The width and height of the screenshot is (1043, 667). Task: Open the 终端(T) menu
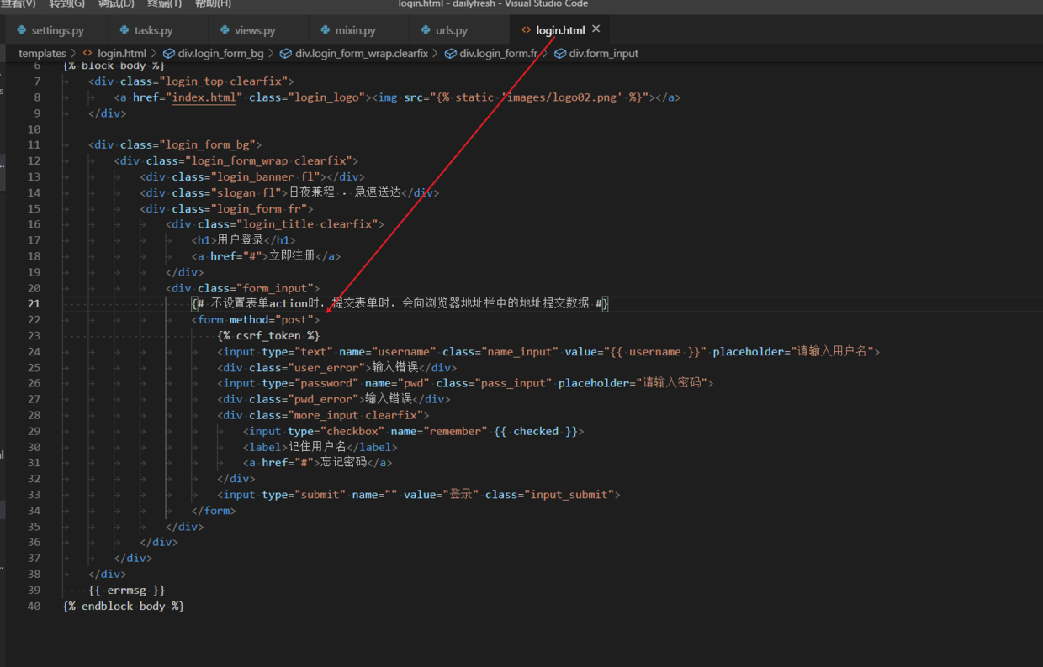click(165, 4)
